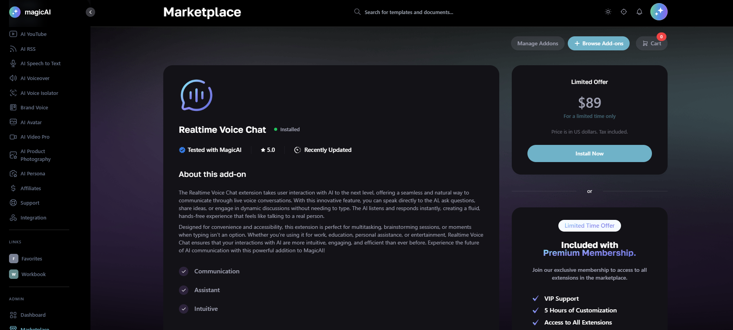Open notifications bell icon
733x330 pixels.
(639, 12)
